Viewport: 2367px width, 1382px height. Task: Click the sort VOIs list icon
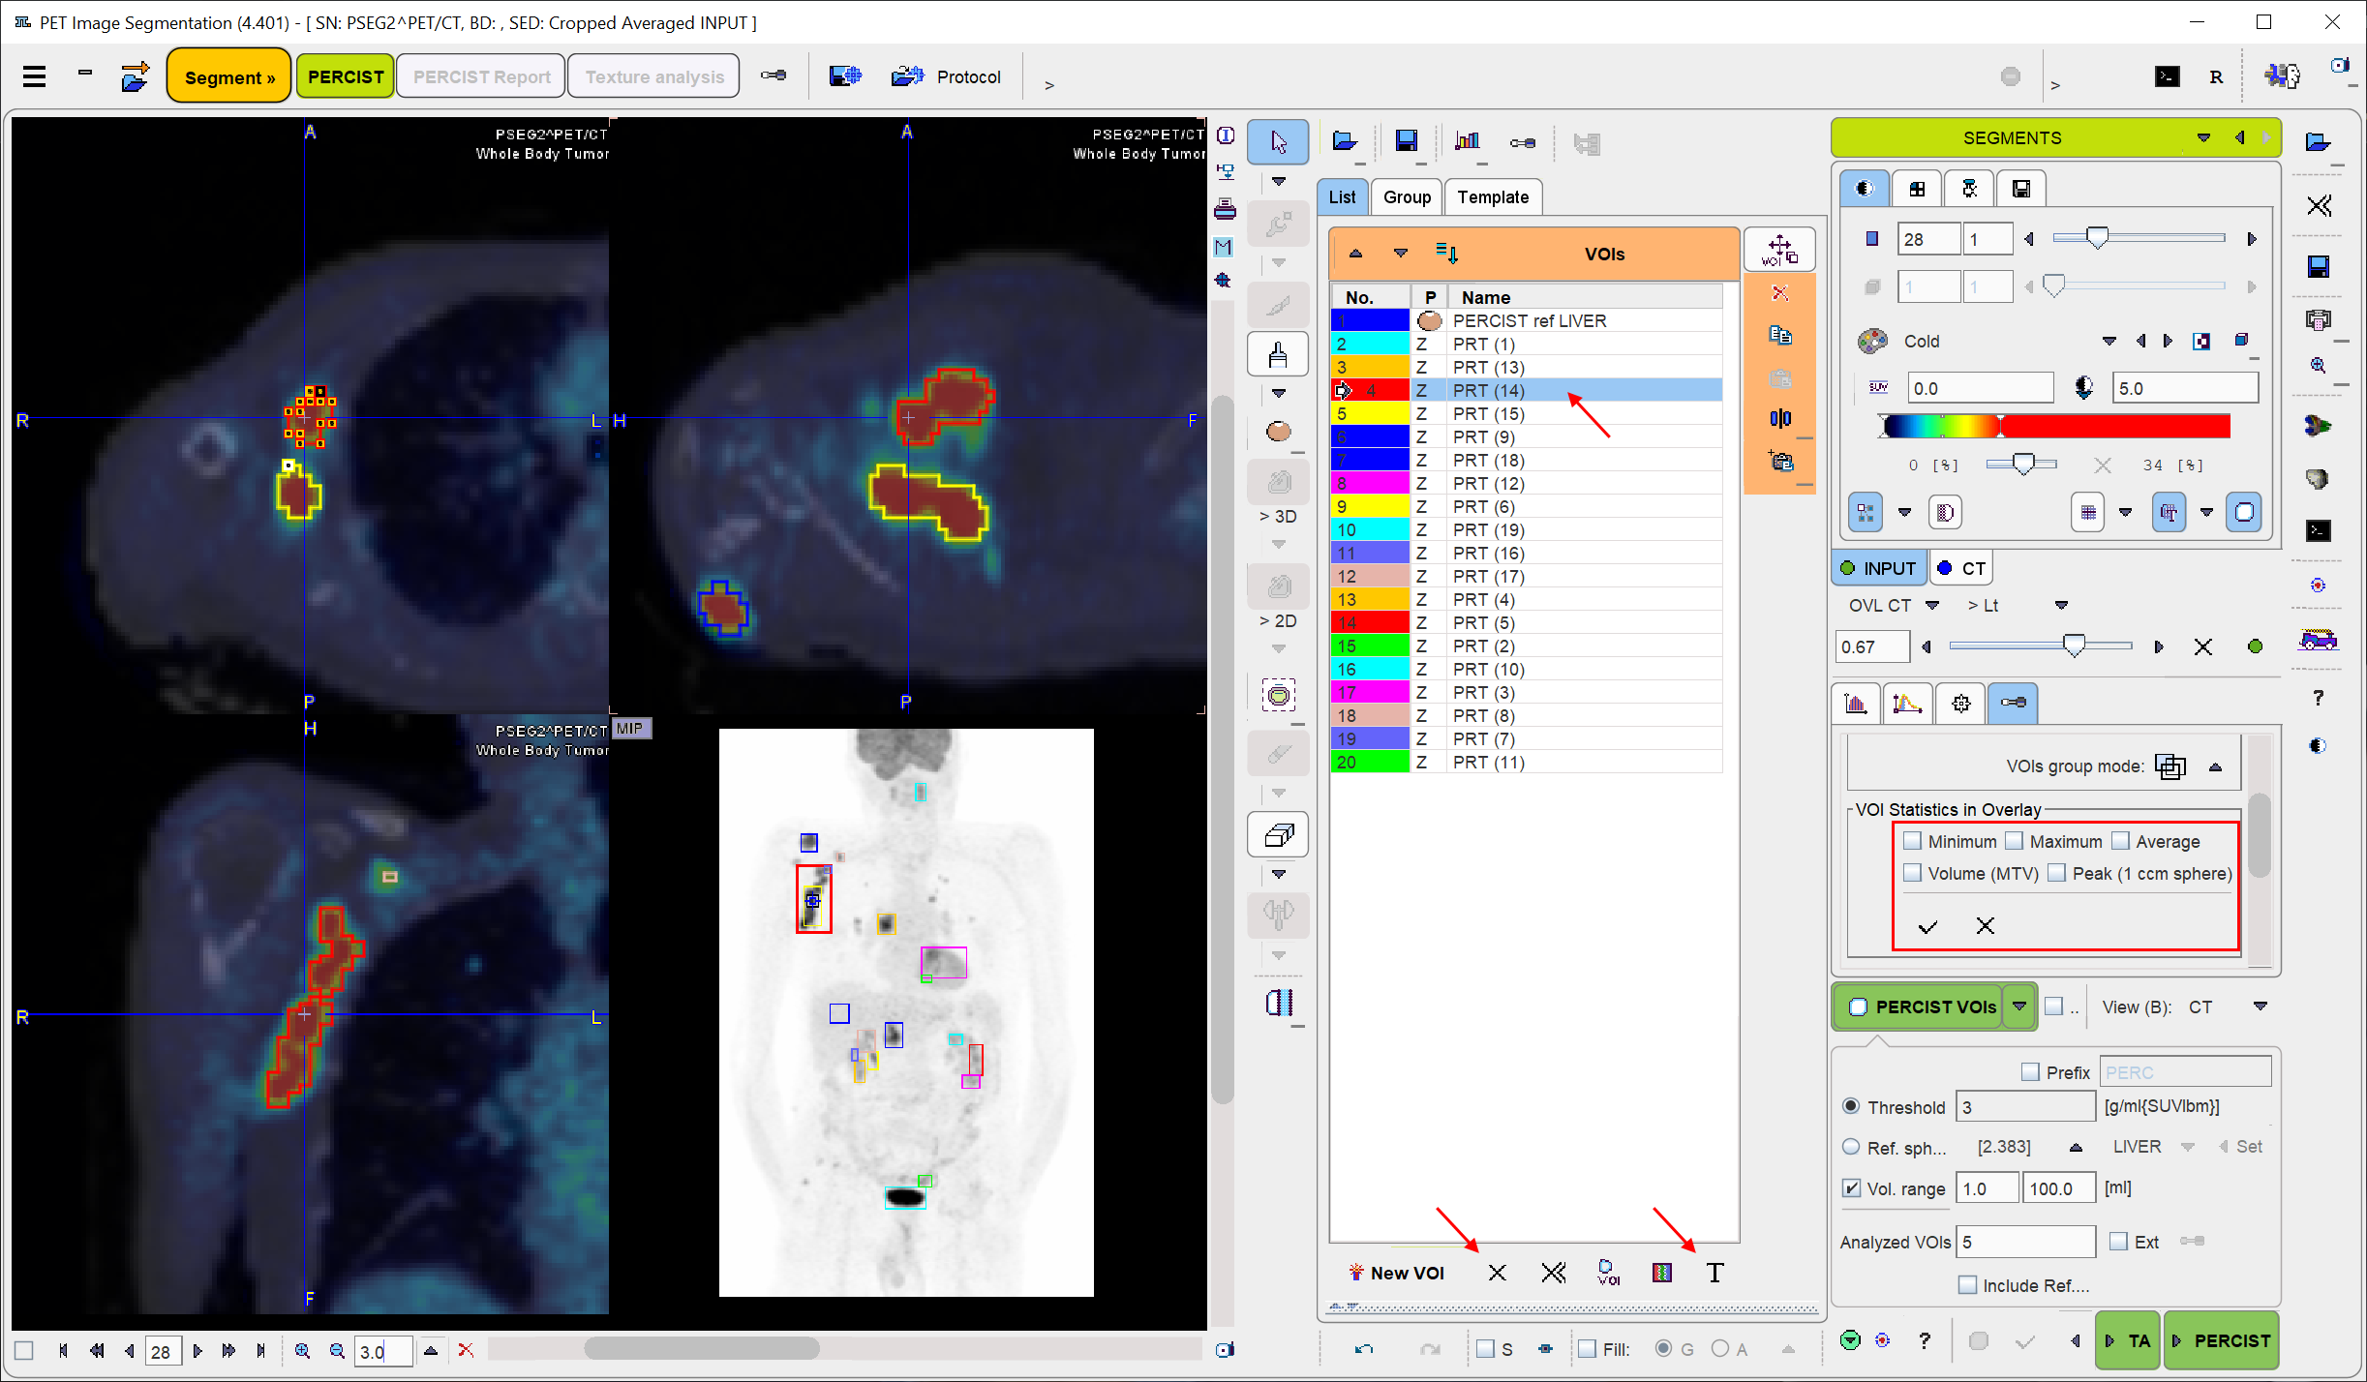click(1446, 254)
